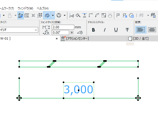Open the font type combo box
Screen dimensions: 158x117
pyautogui.click(x=19, y=30)
